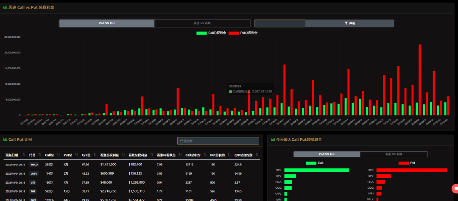
Task: Open the MLCO ticker badge
Action: (34, 165)
